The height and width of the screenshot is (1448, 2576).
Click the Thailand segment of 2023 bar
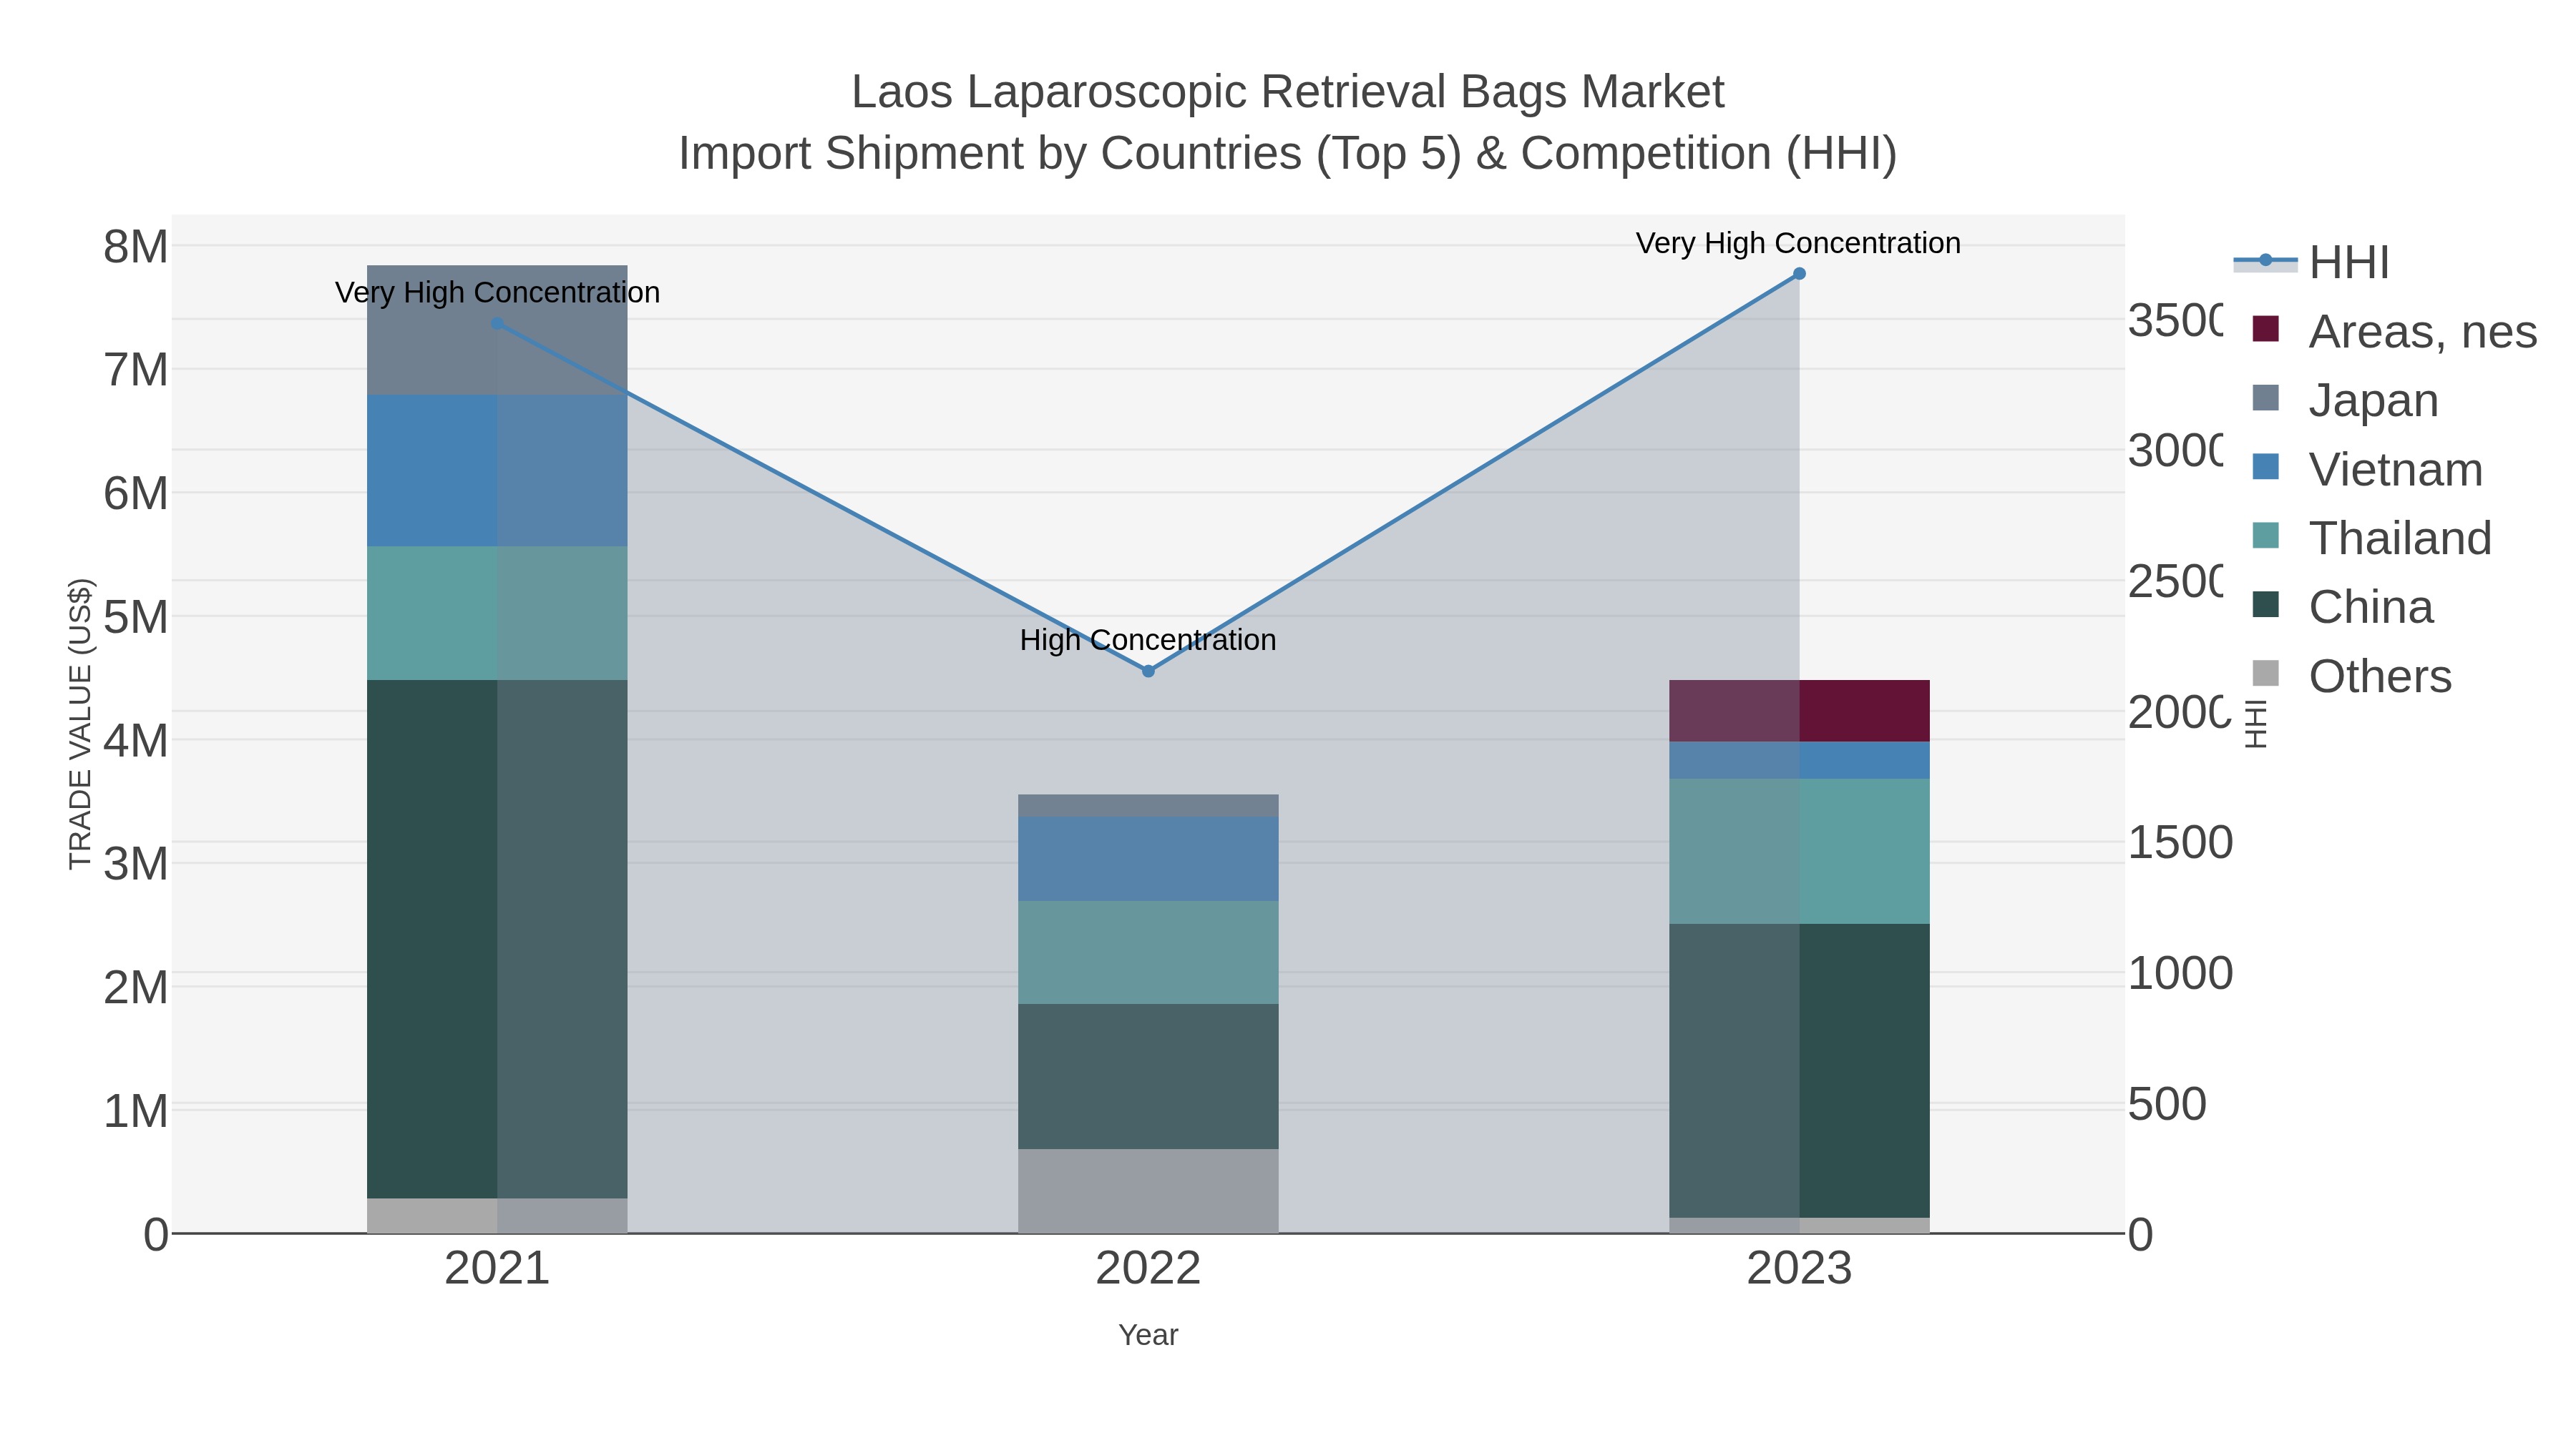pyautogui.click(x=1799, y=852)
